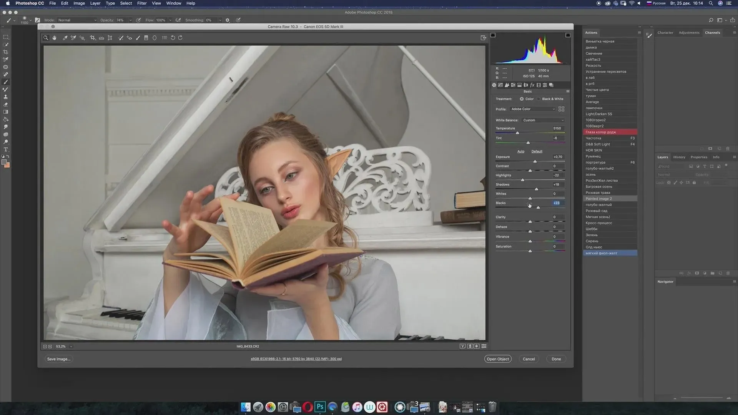
Task: Switch to the Adjustments panel tab
Action: [x=689, y=33]
